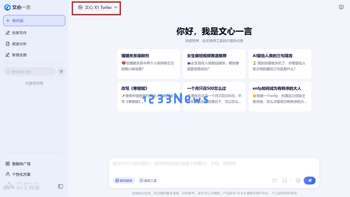Click the send message button

(x=309, y=181)
